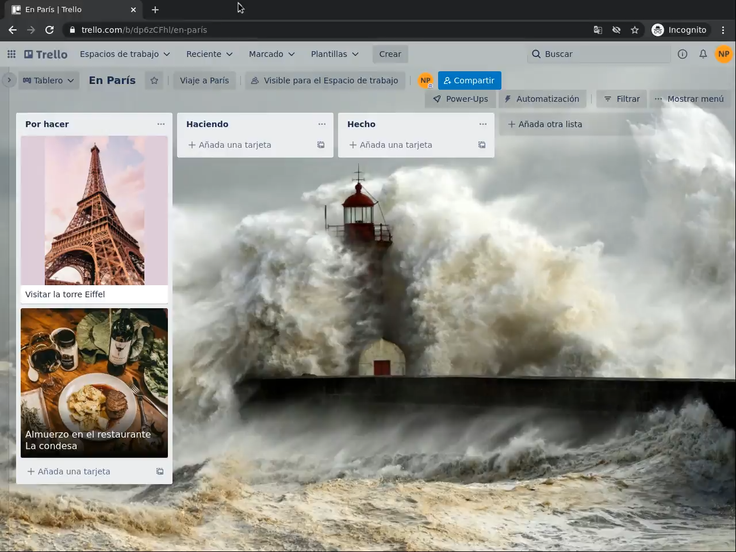Expand the Tablero view switcher
Viewport: 736px width, 552px height.
coord(48,80)
